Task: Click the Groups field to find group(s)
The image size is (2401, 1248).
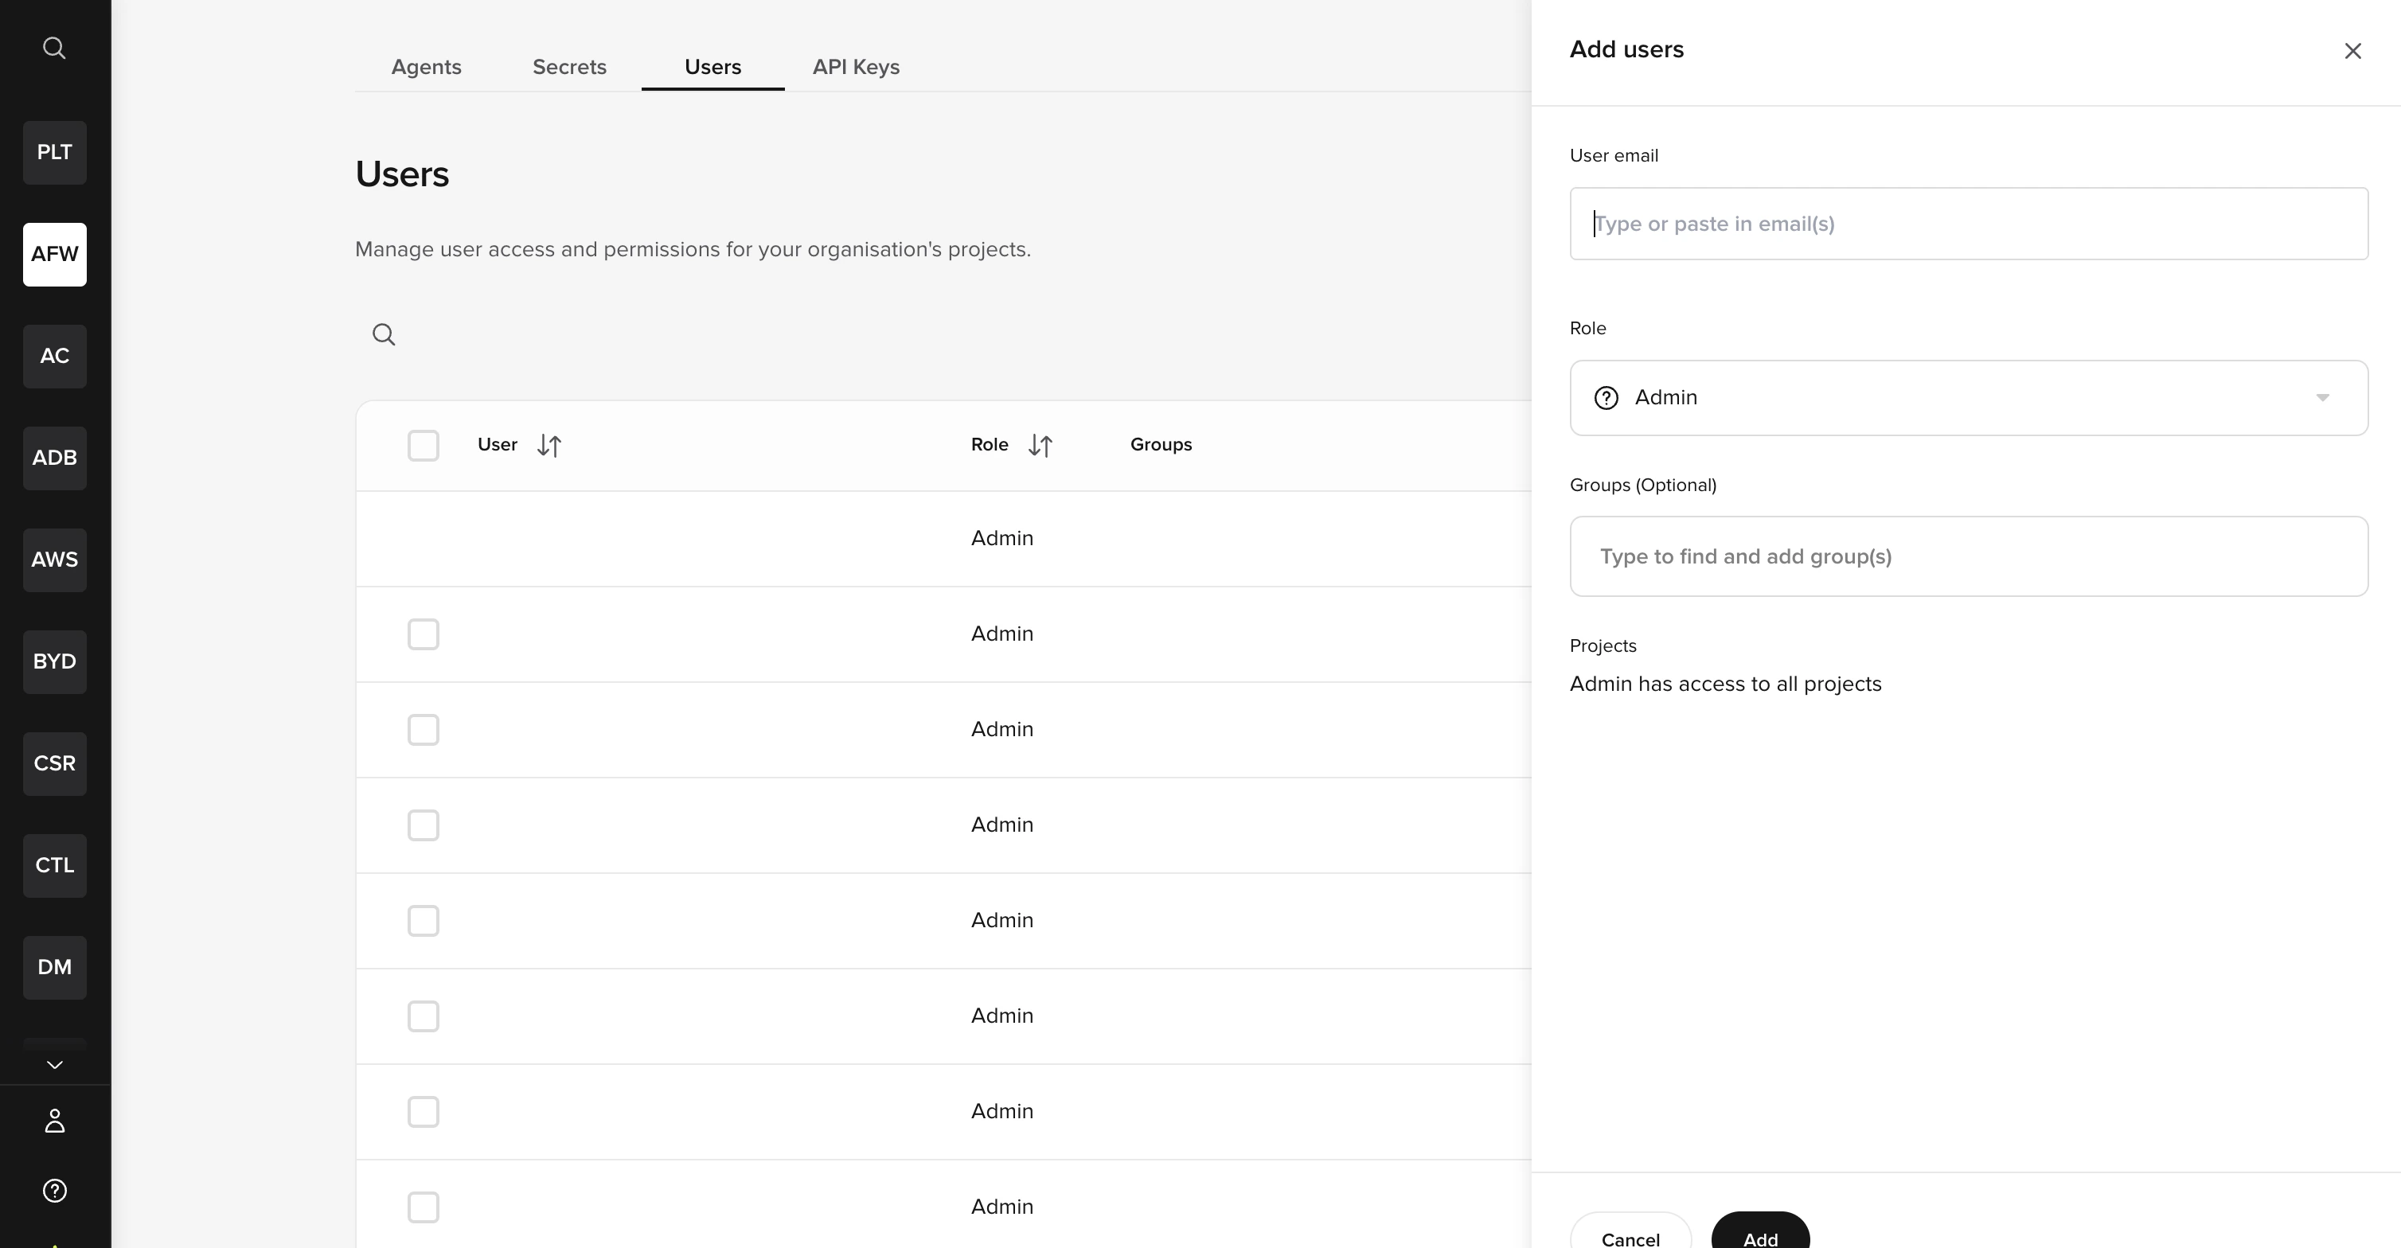Action: click(1968, 556)
